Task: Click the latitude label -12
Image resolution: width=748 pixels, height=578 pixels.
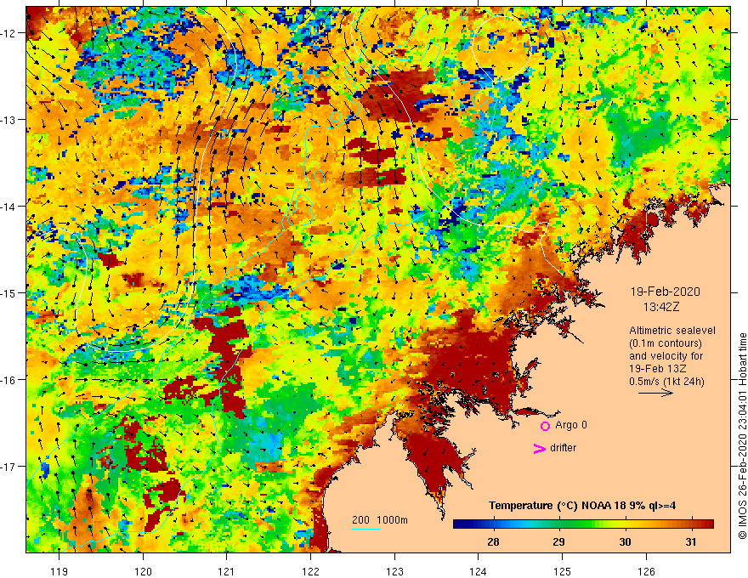Action: [8, 33]
